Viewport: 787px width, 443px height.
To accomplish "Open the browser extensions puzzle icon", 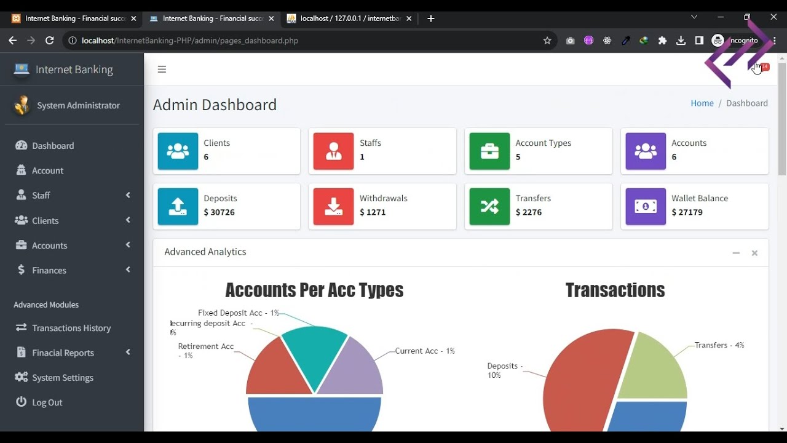I will click(662, 41).
